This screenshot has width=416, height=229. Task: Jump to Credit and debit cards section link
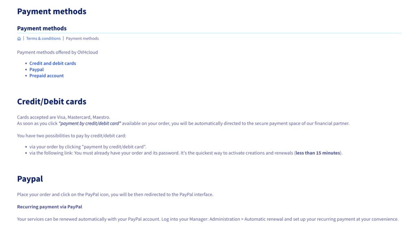[x=52, y=63]
